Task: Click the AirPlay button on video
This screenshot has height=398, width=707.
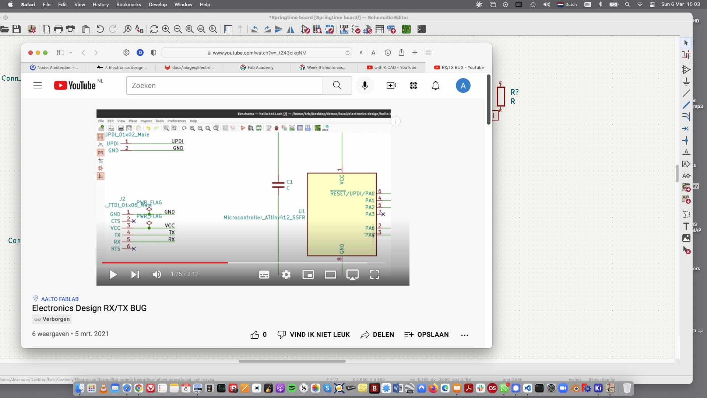Action: tap(352, 275)
